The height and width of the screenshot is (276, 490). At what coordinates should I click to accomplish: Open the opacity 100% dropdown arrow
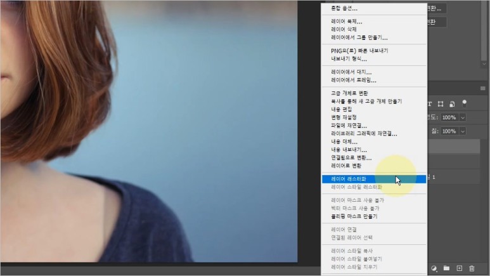[x=463, y=117]
